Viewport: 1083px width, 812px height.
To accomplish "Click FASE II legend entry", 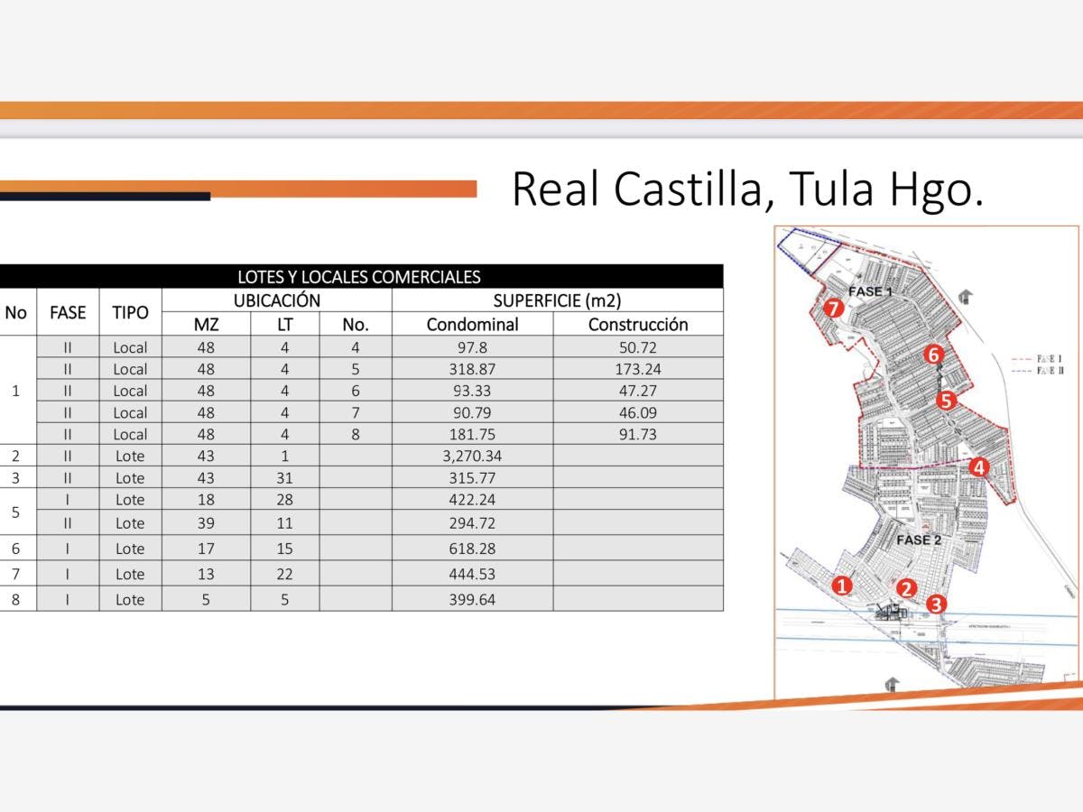I will [x=1038, y=371].
